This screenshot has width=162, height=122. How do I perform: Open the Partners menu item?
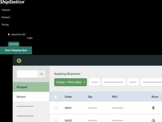pos(6,17)
